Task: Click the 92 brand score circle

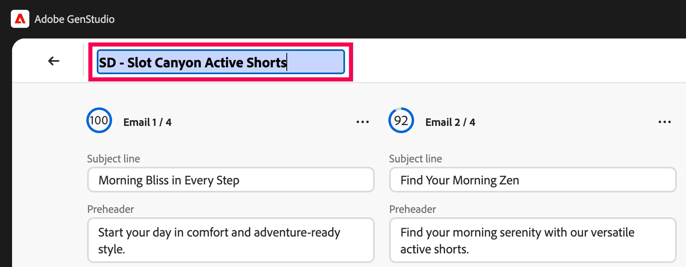Action: (x=401, y=120)
